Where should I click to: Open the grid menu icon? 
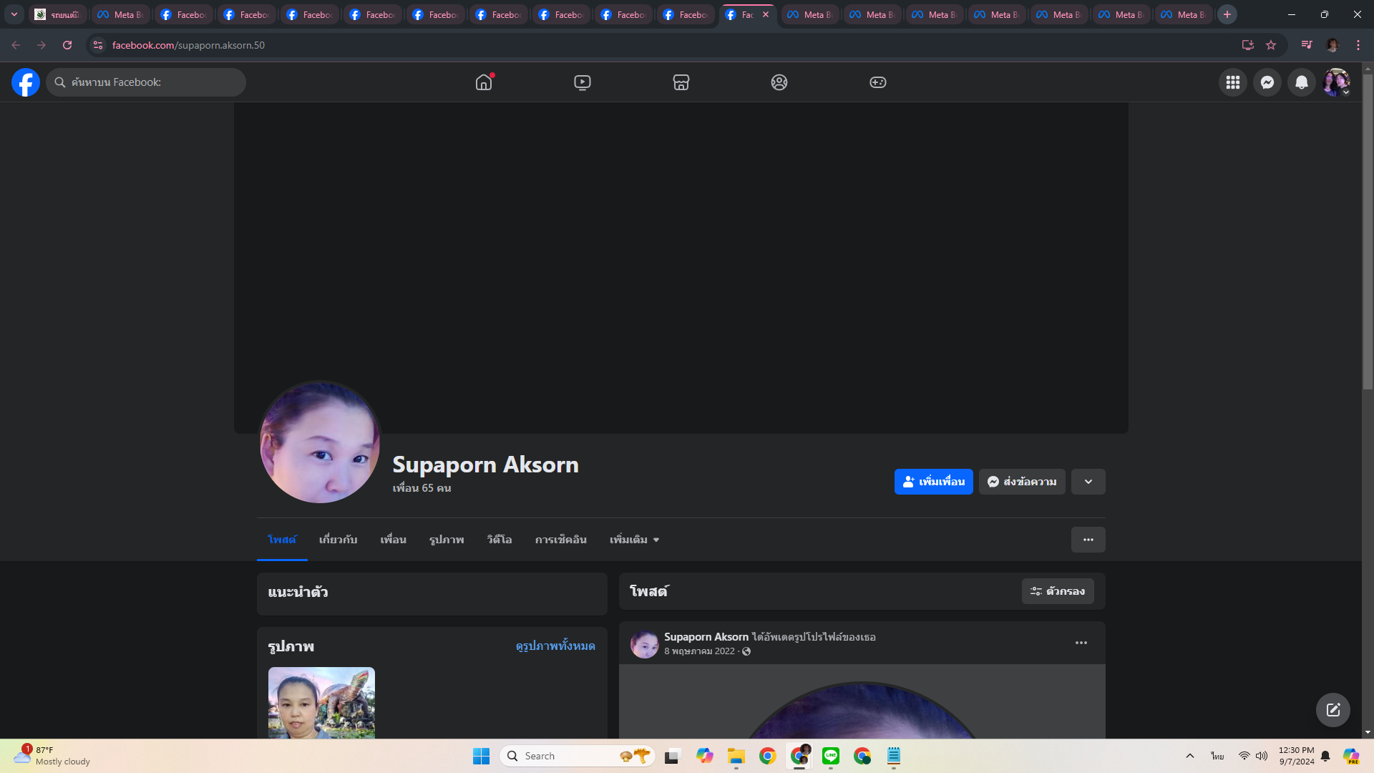pyautogui.click(x=1232, y=82)
